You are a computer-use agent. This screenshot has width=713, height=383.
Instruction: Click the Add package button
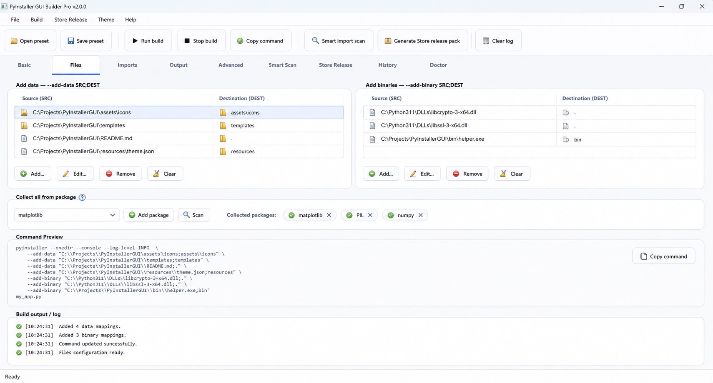[x=149, y=215]
